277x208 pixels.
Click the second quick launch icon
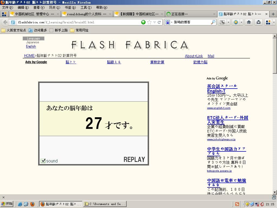(26, 204)
